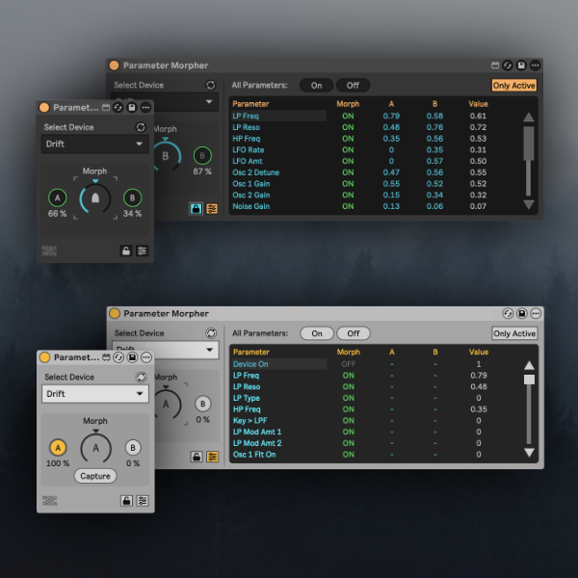
Task: Open three-dots menu in small light panel
Action: click(145, 357)
